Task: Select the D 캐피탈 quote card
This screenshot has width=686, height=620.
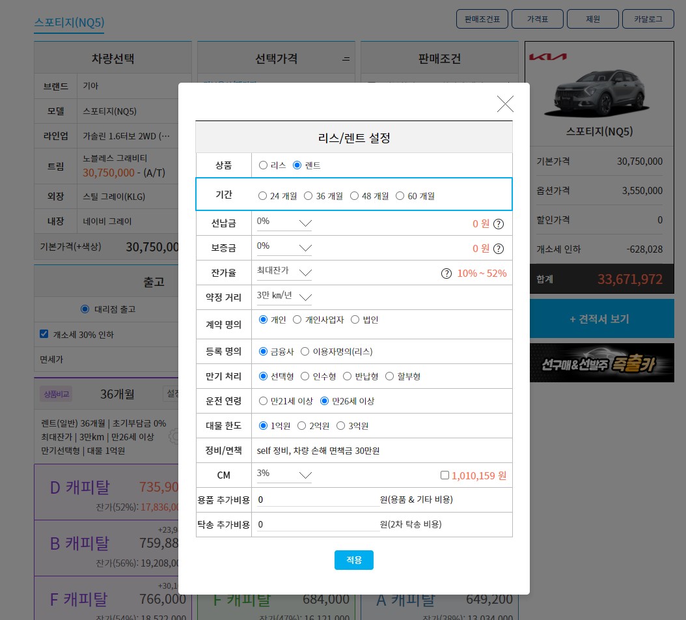Action: [106, 492]
